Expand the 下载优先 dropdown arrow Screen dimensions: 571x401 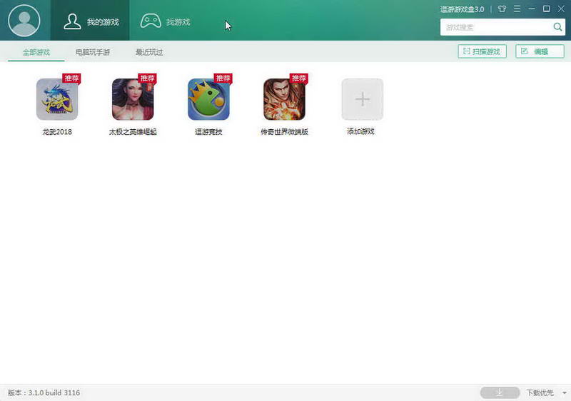tap(564, 393)
